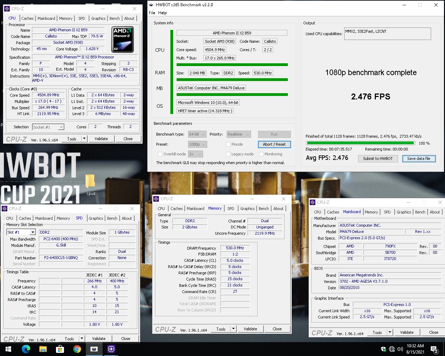Enable the Overkill mode checkbox
The image size is (445, 356).
click(160, 154)
